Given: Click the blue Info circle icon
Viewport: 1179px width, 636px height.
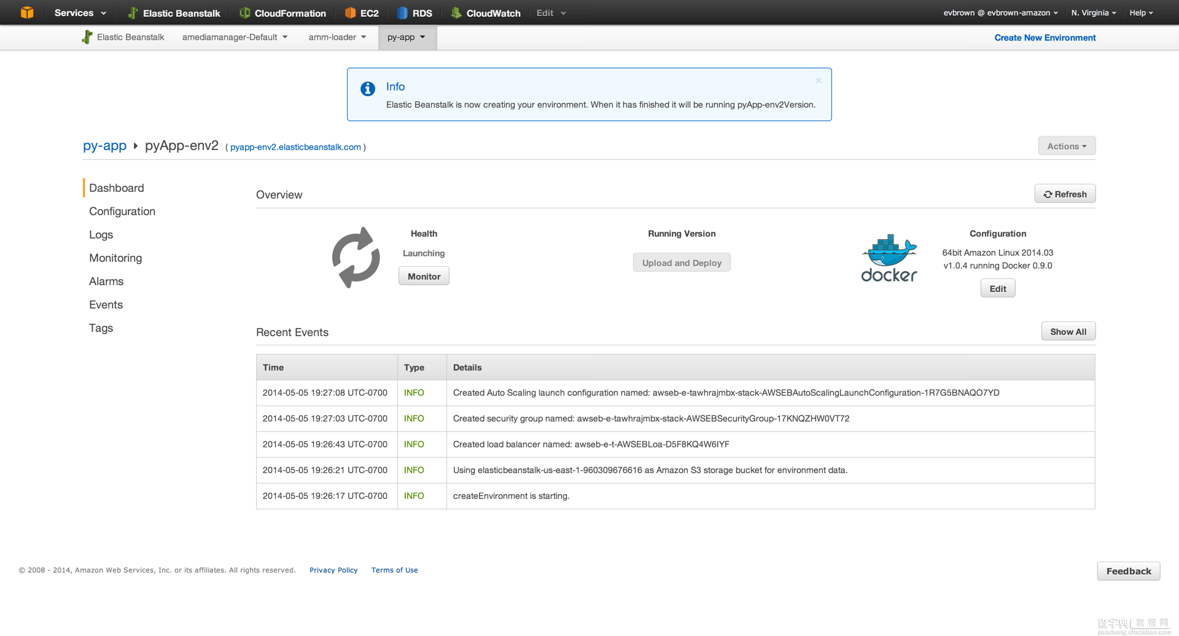Looking at the screenshot, I should [x=368, y=88].
